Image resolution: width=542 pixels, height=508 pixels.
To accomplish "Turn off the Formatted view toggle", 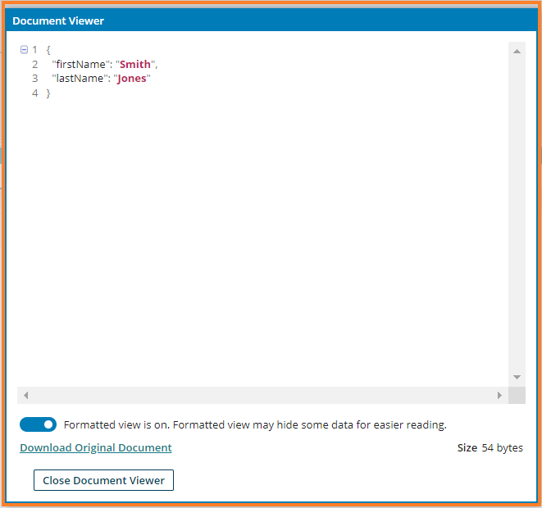I will tap(39, 424).
